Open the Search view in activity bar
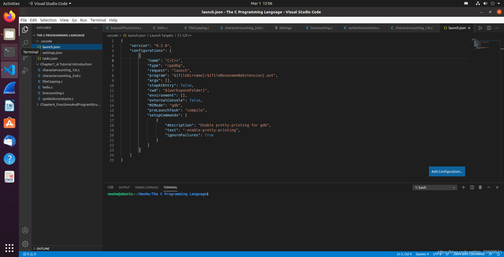Image resolution: width=504 pixels, height=257 pixels. coord(25,43)
